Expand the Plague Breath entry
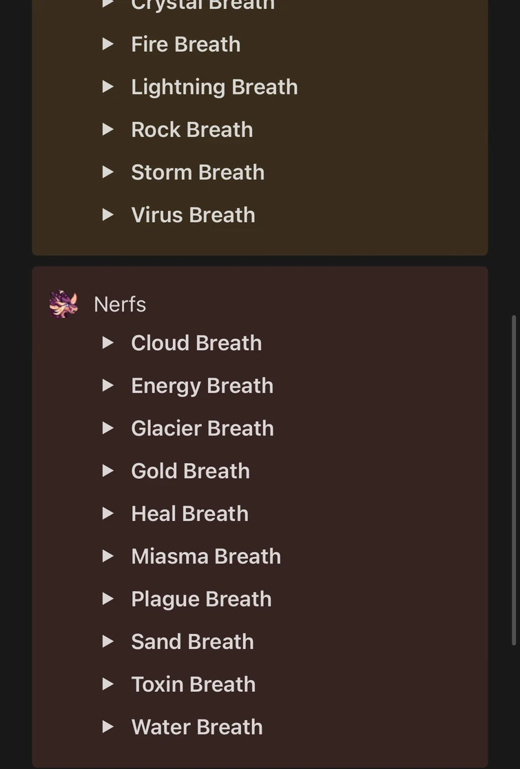 click(x=108, y=599)
